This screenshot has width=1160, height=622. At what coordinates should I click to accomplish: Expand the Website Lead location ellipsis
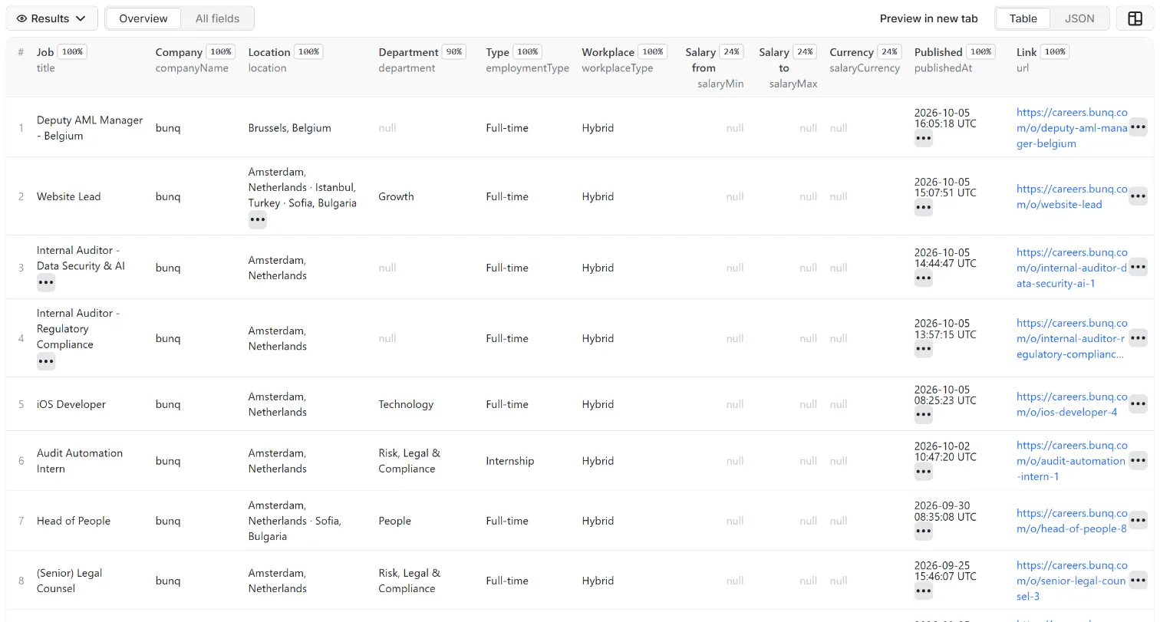258,220
